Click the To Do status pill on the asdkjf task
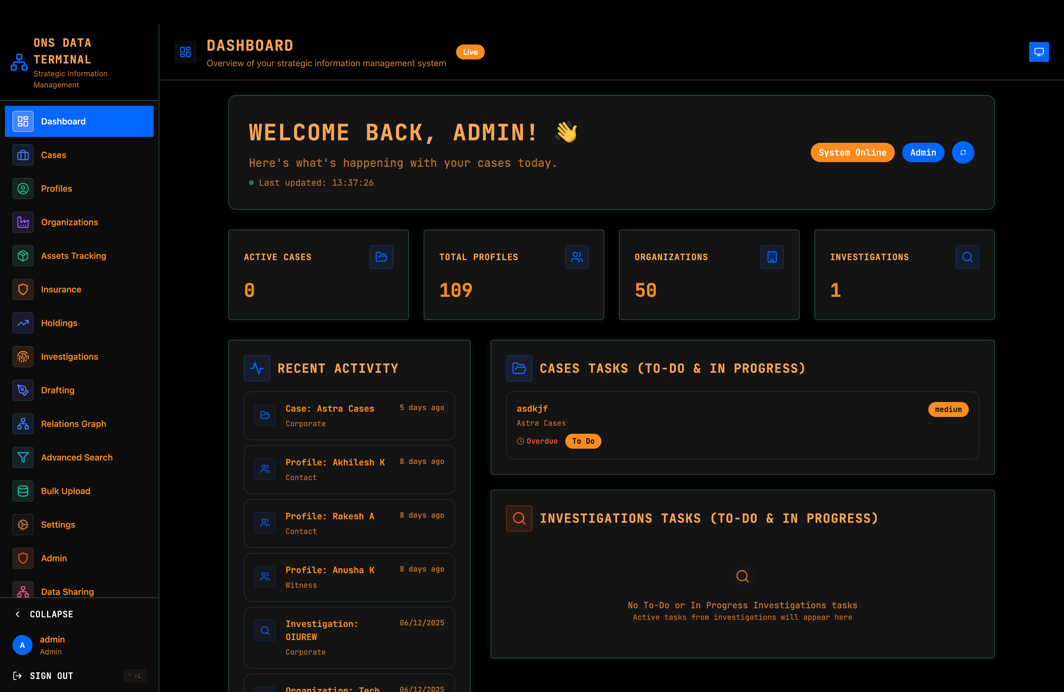 tap(583, 441)
